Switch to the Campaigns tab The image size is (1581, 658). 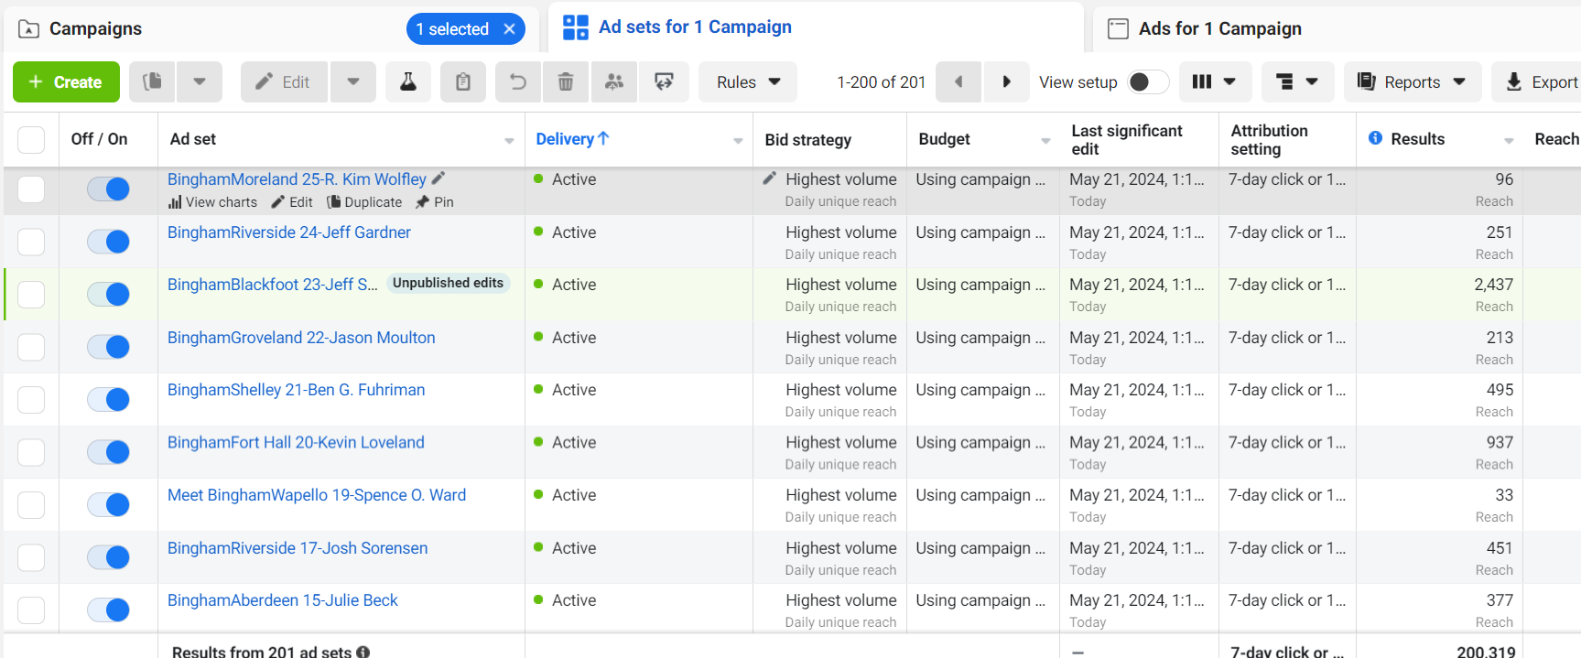95,29
